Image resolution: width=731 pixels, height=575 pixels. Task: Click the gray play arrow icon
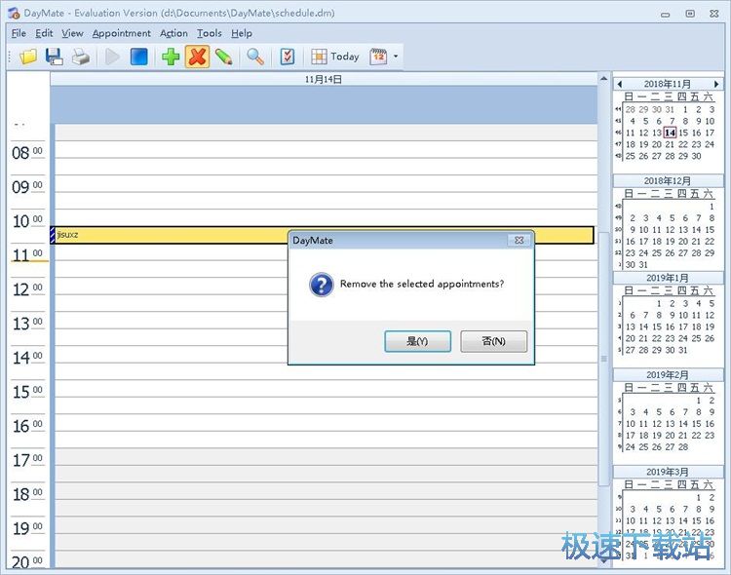tap(112, 57)
